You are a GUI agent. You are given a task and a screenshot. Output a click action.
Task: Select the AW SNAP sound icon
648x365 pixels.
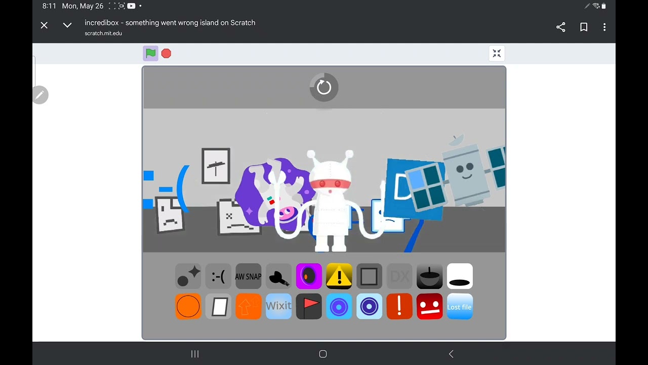point(248,276)
